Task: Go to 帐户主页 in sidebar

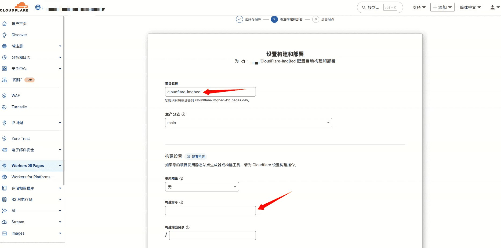Action: [x=19, y=24]
